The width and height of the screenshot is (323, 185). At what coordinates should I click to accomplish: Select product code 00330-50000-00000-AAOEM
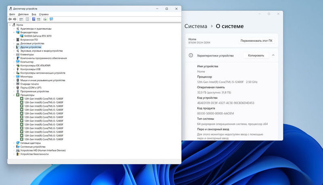pos(216,114)
